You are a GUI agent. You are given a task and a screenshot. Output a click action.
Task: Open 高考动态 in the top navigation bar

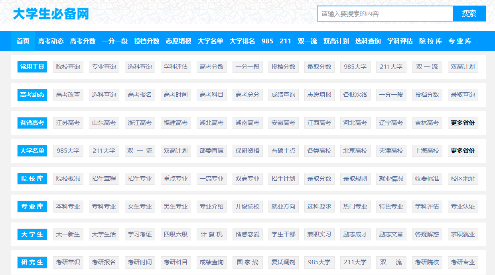[x=51, y=41]
